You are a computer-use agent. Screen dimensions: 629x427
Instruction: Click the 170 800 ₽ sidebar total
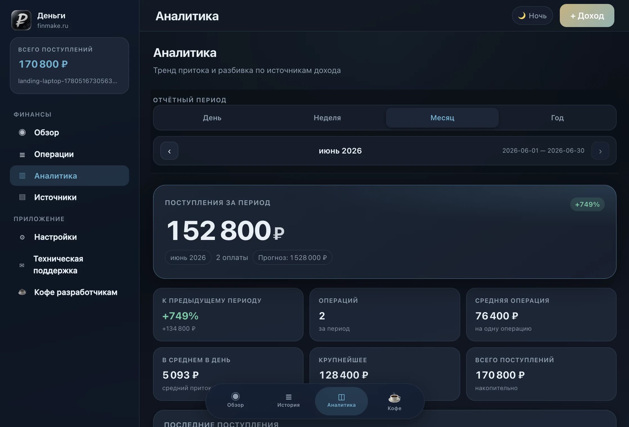[x=43, y=64]
